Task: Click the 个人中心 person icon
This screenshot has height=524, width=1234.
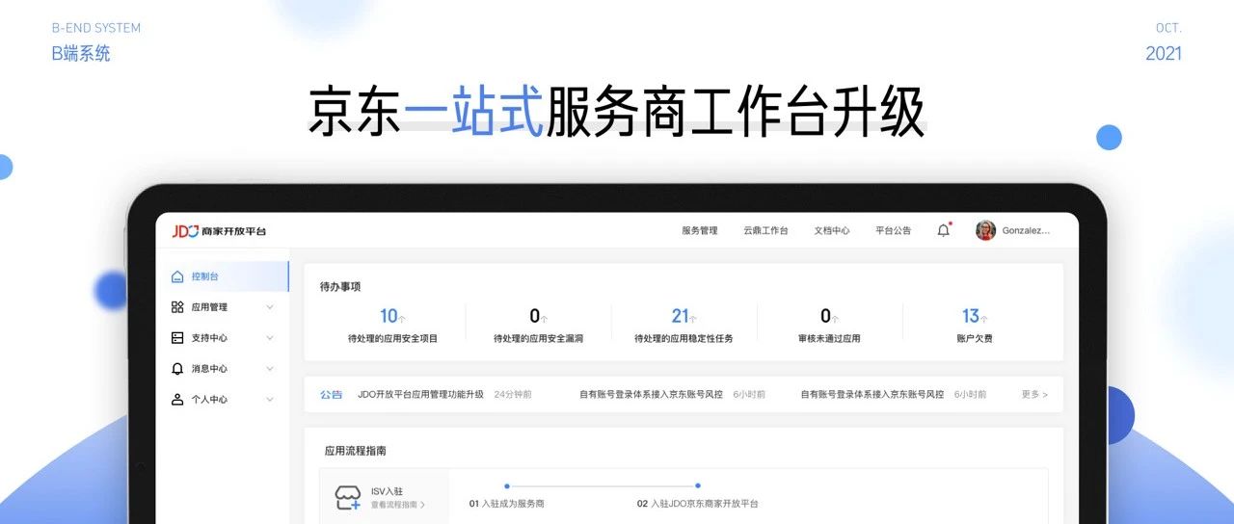Action: 177,400
